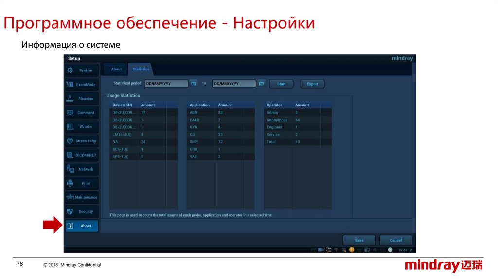Select iWorks in the setup sidebar

82,127
